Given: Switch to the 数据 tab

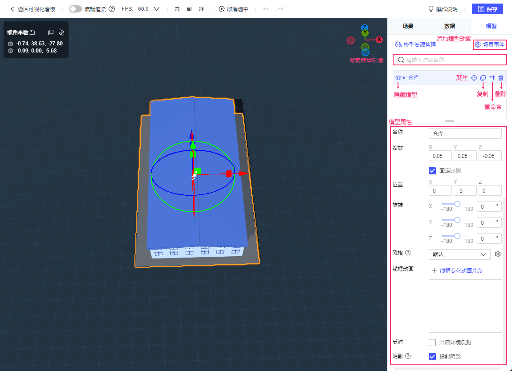Looking at the screenshot, I should point(449,26).
